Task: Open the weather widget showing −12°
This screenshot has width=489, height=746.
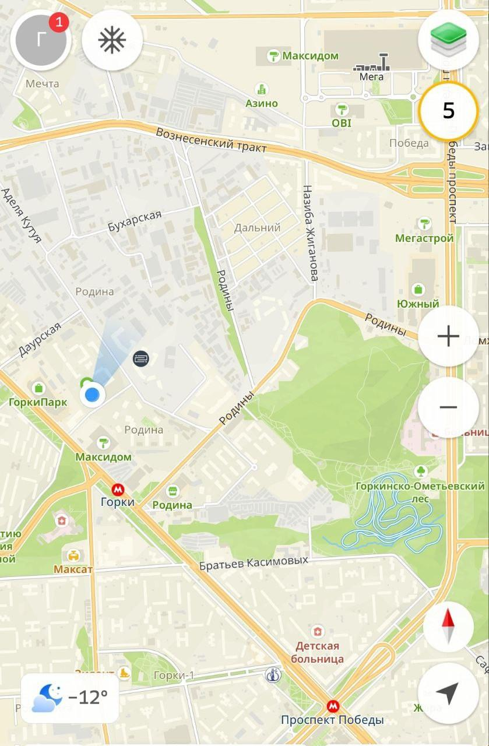Action: [70, 698]
